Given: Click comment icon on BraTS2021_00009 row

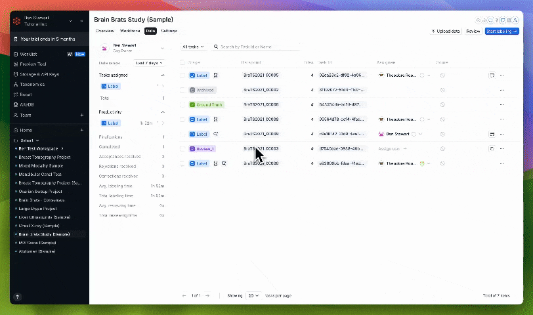Looking at the screenshot, I should [492, 134].
